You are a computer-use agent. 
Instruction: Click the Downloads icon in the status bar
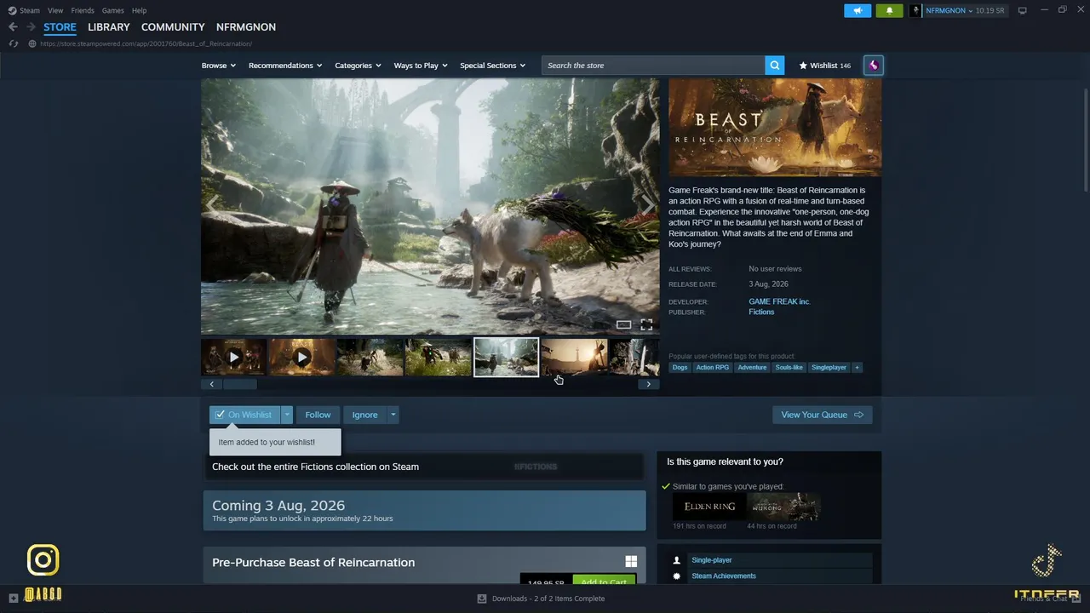click(x=481, y=599)
